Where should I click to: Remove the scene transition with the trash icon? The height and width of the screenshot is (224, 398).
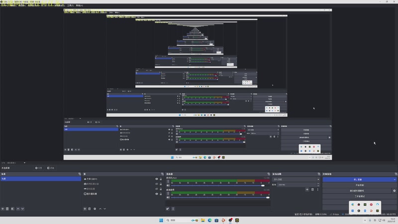point(312,190)
